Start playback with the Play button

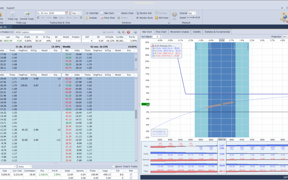174,15
